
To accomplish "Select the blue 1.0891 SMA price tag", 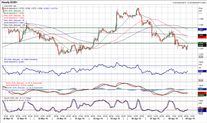I will [202, 29].
